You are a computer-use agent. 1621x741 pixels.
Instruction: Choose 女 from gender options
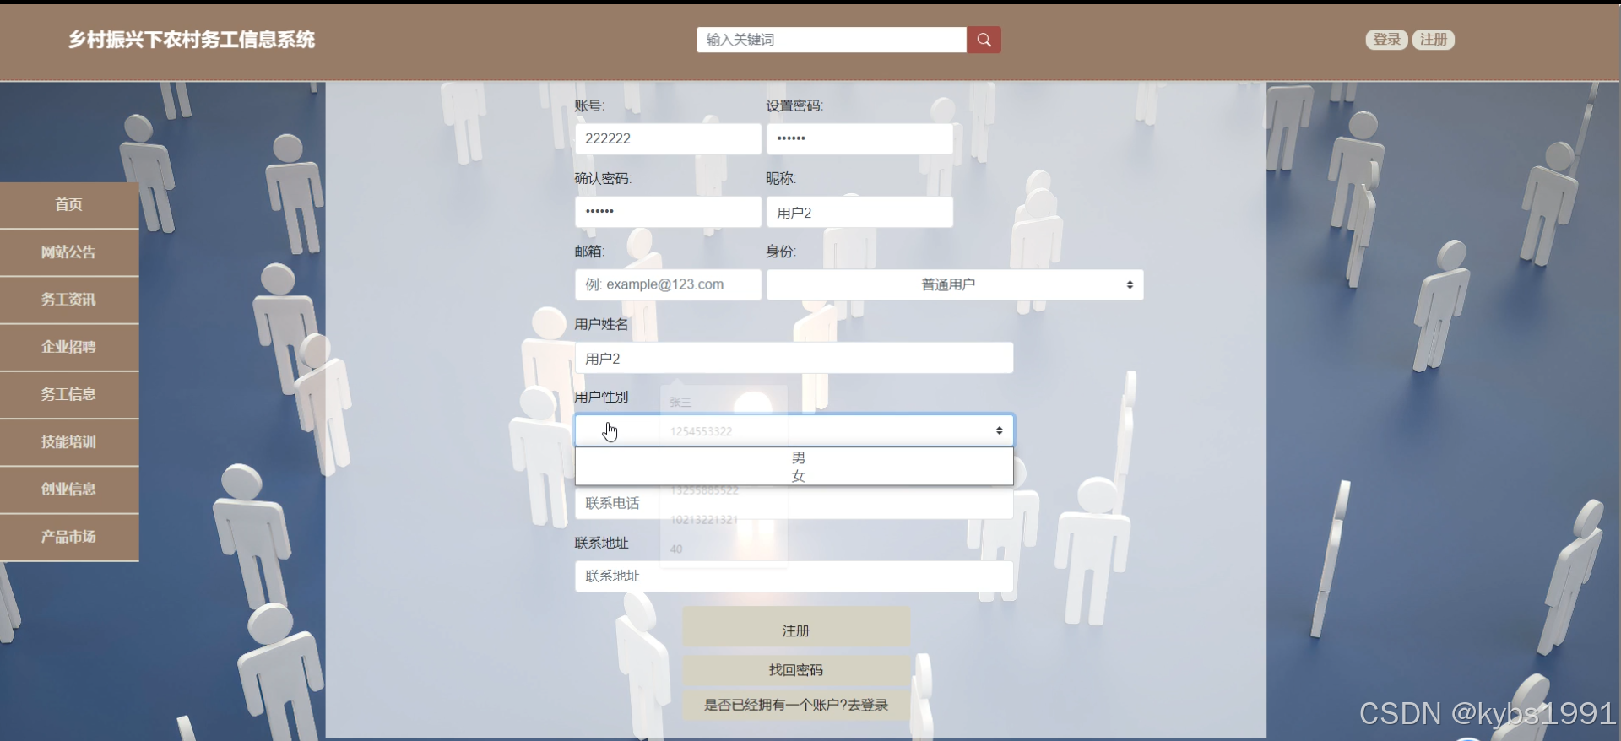794,476
